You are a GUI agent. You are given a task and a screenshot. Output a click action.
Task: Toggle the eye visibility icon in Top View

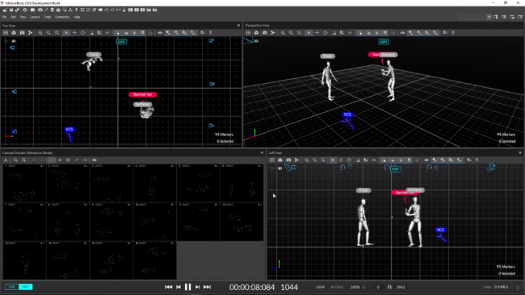coord(160,33)
